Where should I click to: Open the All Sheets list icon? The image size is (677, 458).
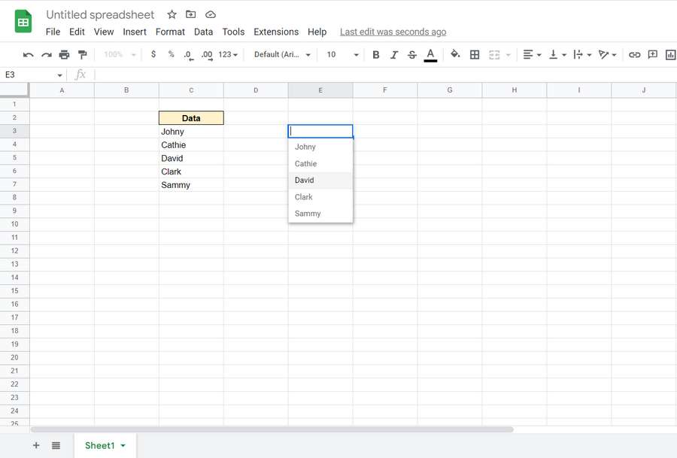click(x=56, y=445)
